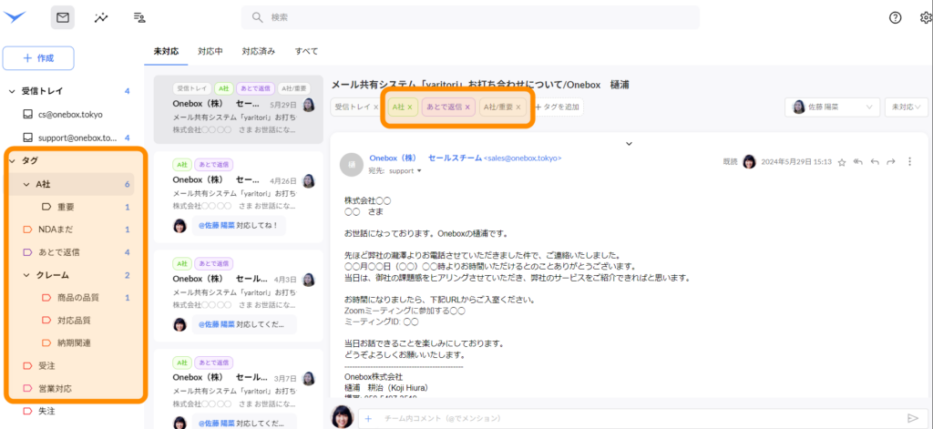The image size is (933, 429).
Task: Open the 未対応 status dropdown
Action: click(906, 107)
